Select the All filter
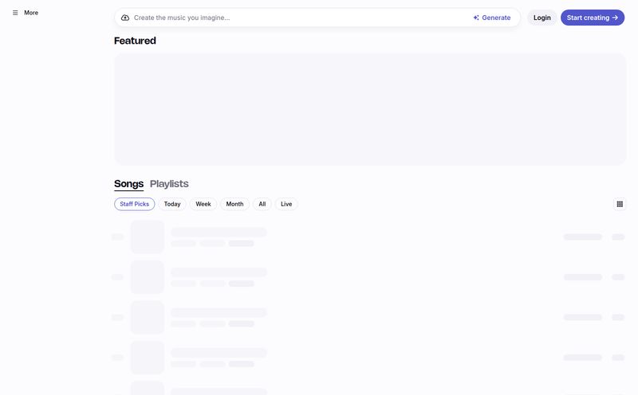Screen dimensions: 638x395 [262, 204]
